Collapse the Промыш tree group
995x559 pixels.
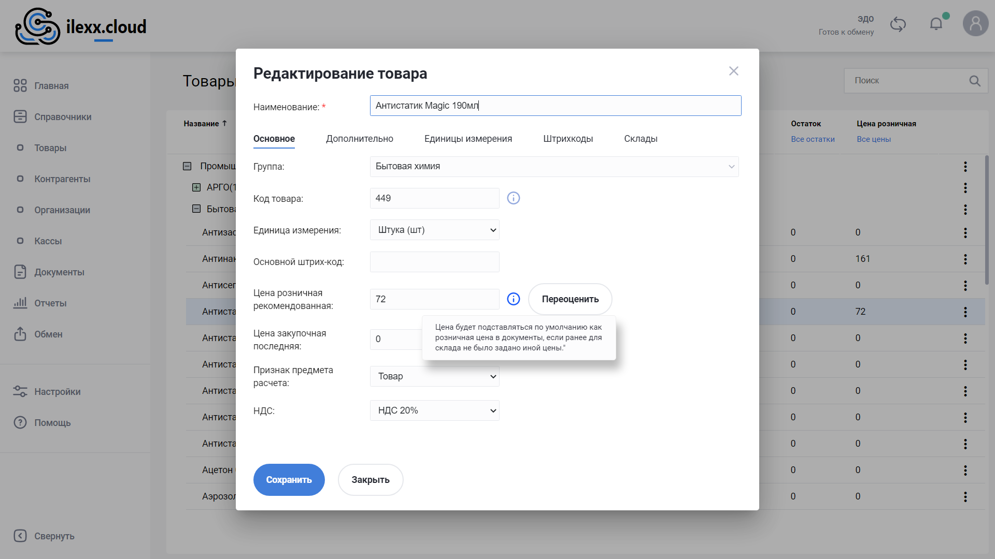pyautogui.click(x=187, y=166)
